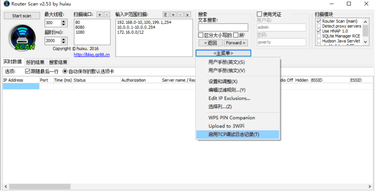Choose 编辑过滤规则...(Y) from the menu
The image size is (375, 191).
pyautogui.click(x=237, y=90)
